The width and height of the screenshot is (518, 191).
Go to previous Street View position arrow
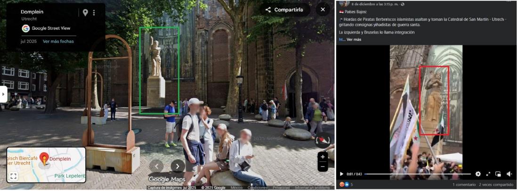click(x=156, y=166)
